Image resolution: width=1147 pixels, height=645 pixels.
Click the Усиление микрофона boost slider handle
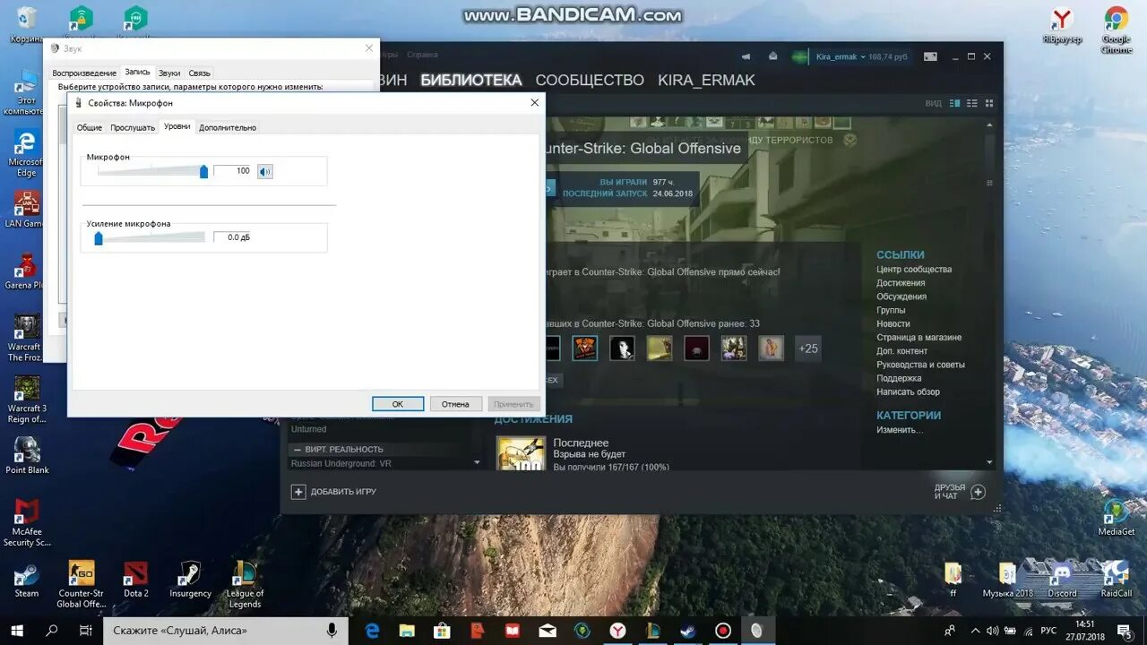(99, 237)
